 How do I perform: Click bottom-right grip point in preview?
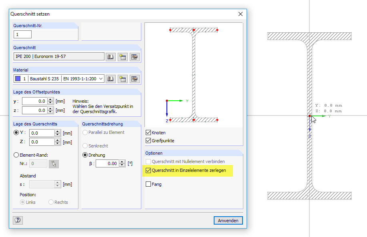[217, 120]
